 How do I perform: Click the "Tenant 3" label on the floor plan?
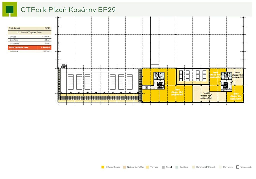pos(236,94)
